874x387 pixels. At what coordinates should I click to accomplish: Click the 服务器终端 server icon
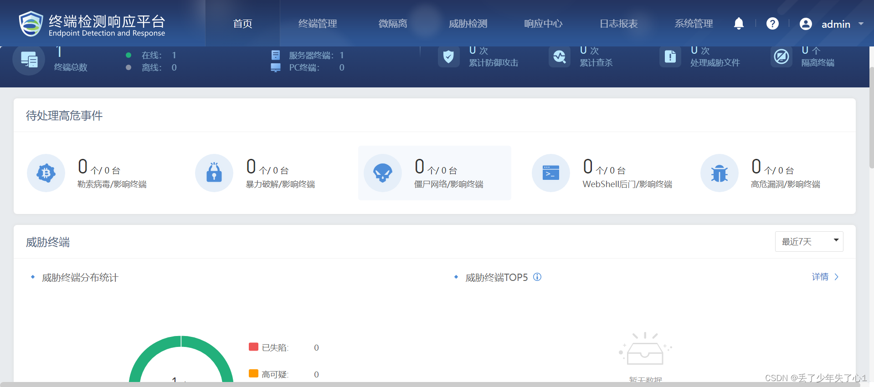tap(276, 55)
